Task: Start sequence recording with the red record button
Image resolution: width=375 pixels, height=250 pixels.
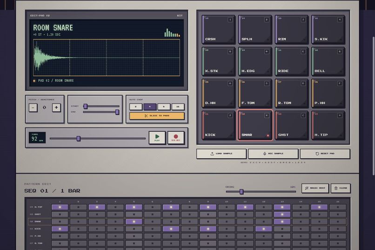Action: click(176, 137)
